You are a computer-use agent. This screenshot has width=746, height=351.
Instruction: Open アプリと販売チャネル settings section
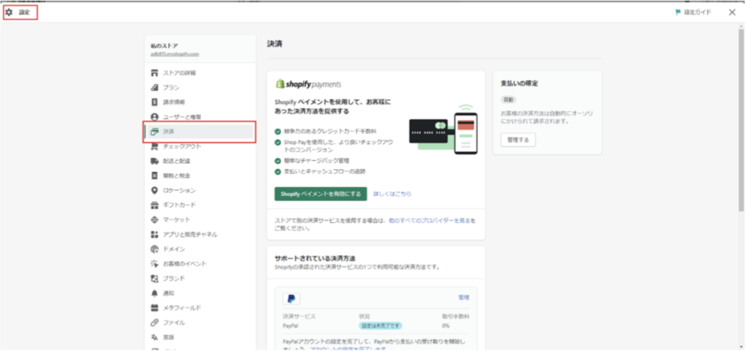point(189,234)
